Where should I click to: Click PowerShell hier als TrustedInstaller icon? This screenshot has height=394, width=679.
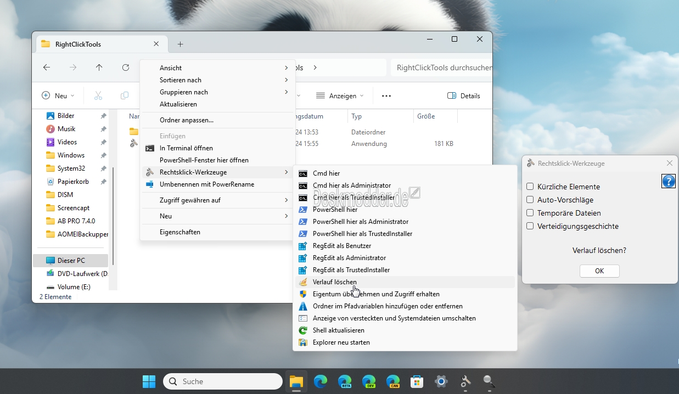(x=303, y=234)
